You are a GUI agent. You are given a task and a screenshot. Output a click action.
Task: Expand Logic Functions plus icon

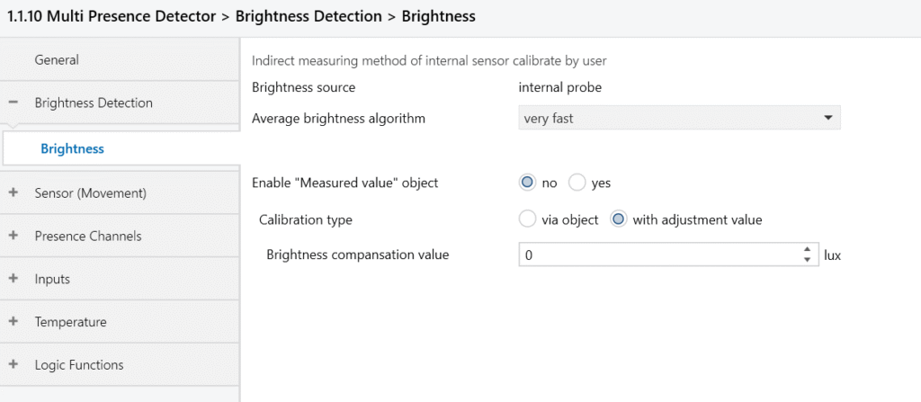pyautogui.click(x=13, y=364)
